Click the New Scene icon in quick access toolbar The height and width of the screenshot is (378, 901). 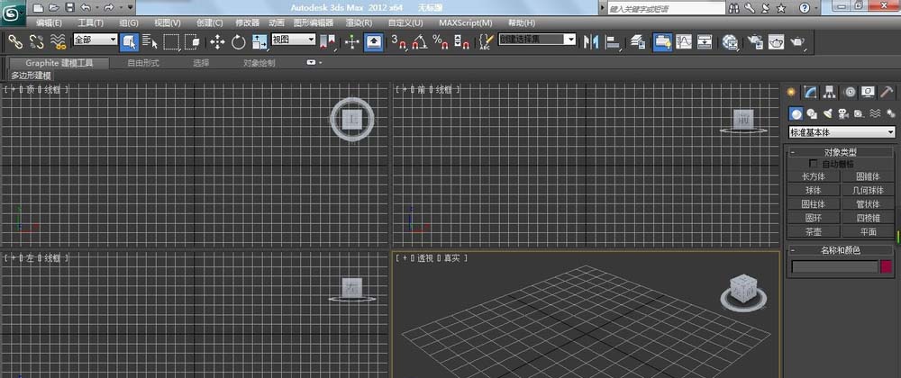coord(38,8)
